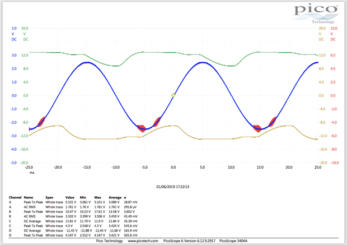
Task: Click the red channel DC coupling label
Action: click(x=333, y=39)
